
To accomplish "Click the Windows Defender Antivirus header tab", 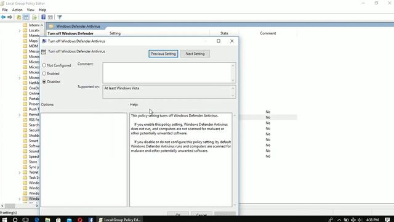I will (78, 26).
